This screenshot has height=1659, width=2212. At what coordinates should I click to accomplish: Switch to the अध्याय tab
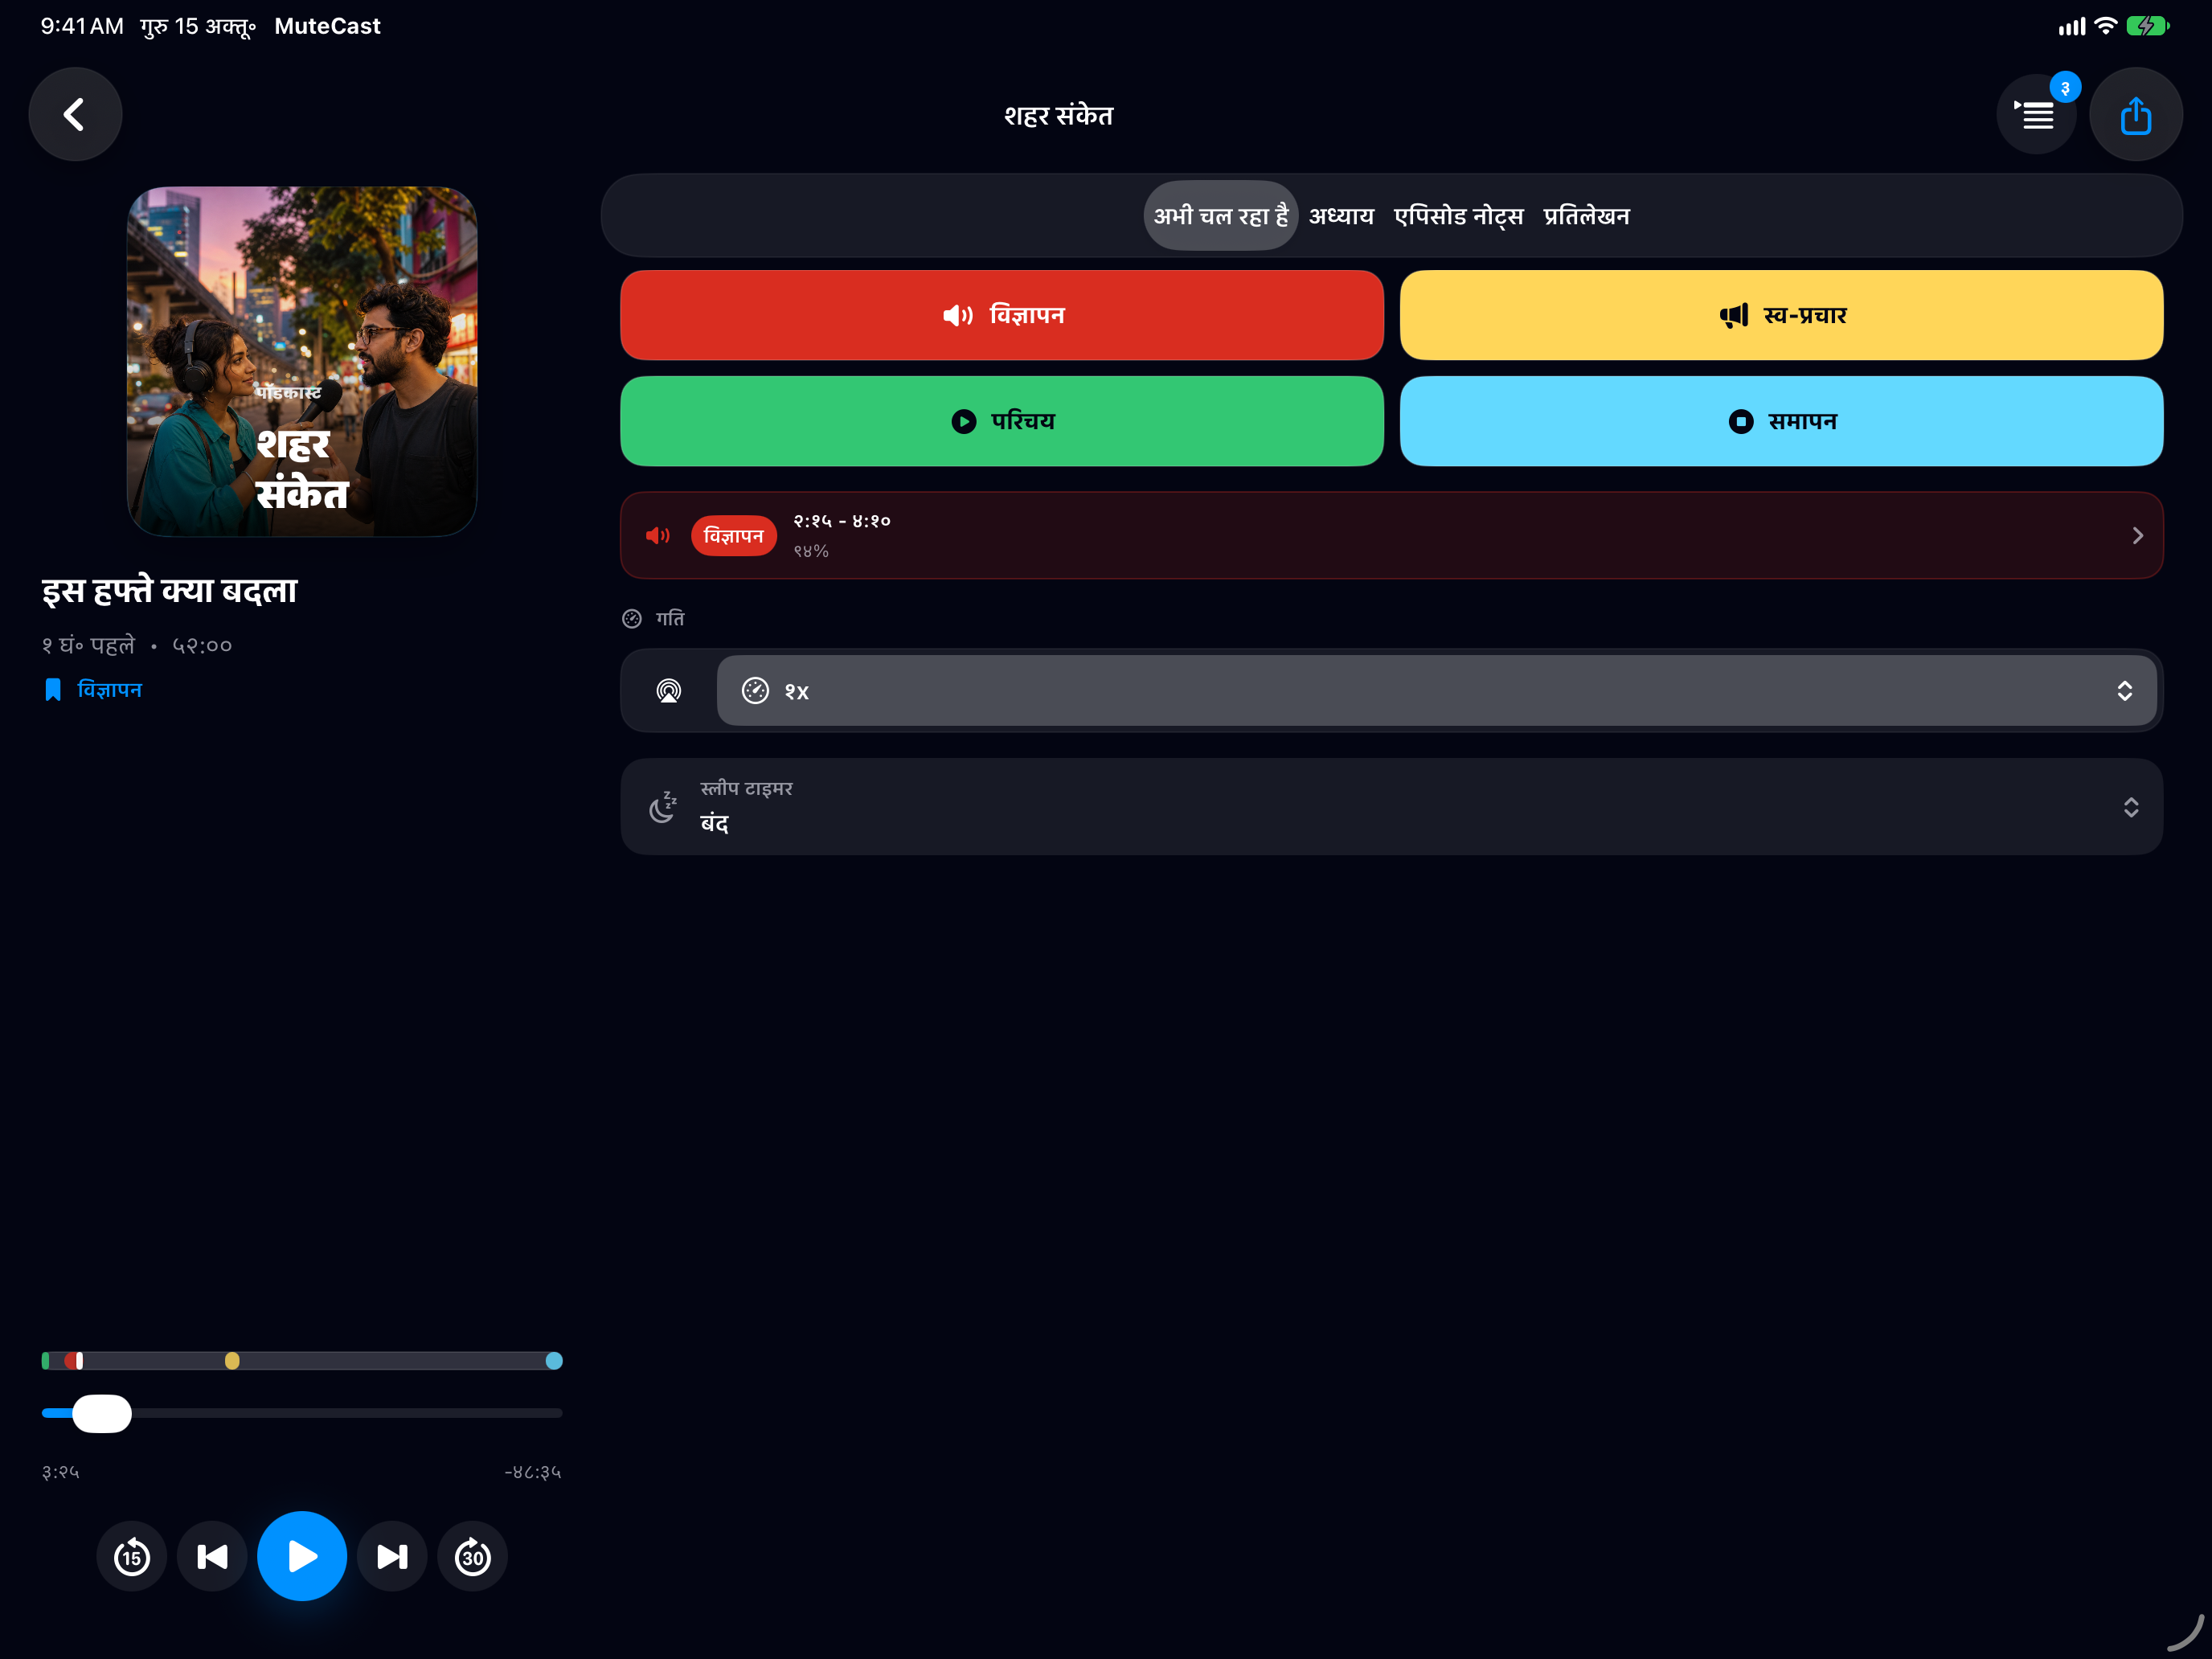coord(1342,216)
